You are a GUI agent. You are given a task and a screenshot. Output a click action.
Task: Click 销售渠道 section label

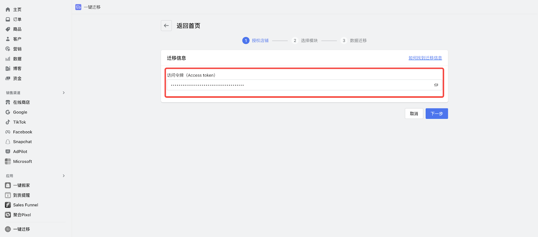[13, 93]
